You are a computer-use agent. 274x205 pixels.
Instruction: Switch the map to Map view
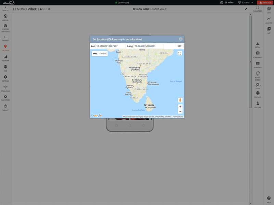(95, 54)
